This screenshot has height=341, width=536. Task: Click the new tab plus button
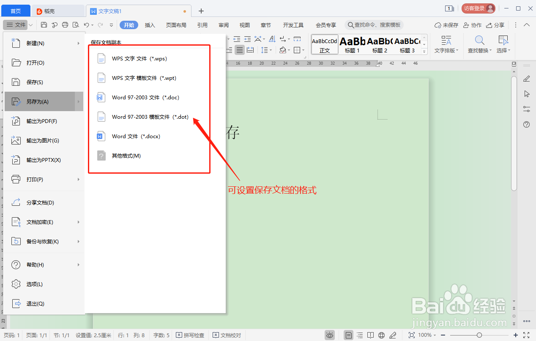pyautogui.click(x=201, y=11)
